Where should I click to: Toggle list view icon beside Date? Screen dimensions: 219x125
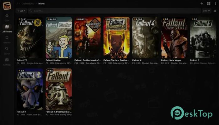(215, 11)
